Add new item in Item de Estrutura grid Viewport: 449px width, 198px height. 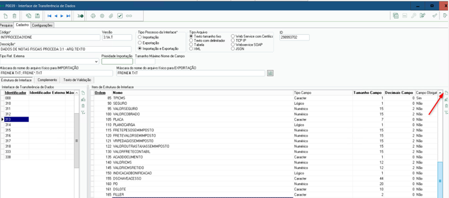(446, 93)
